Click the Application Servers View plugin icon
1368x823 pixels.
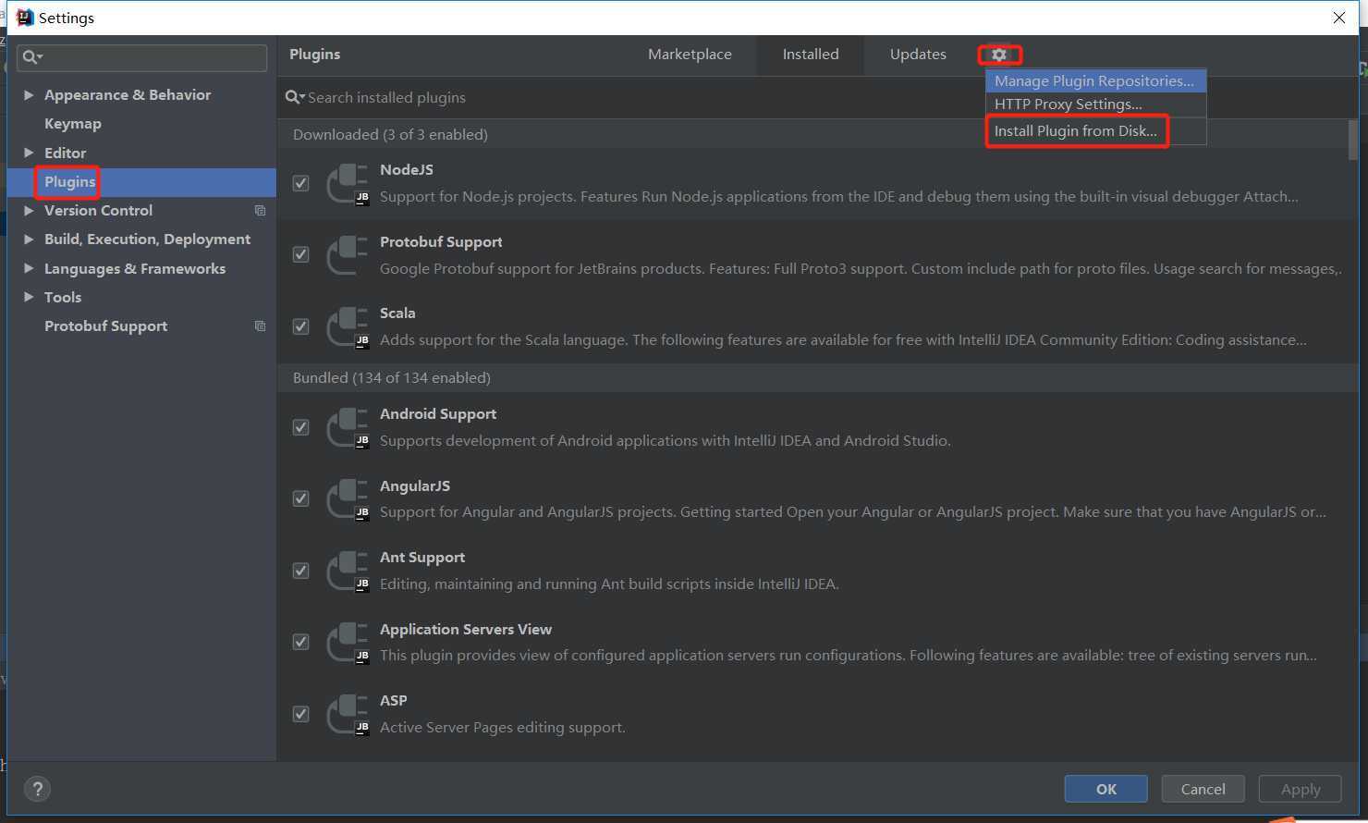point(348,643)
